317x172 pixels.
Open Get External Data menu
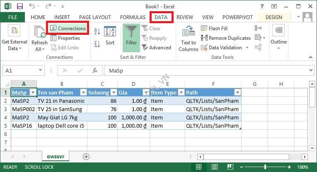pos(15,38)
